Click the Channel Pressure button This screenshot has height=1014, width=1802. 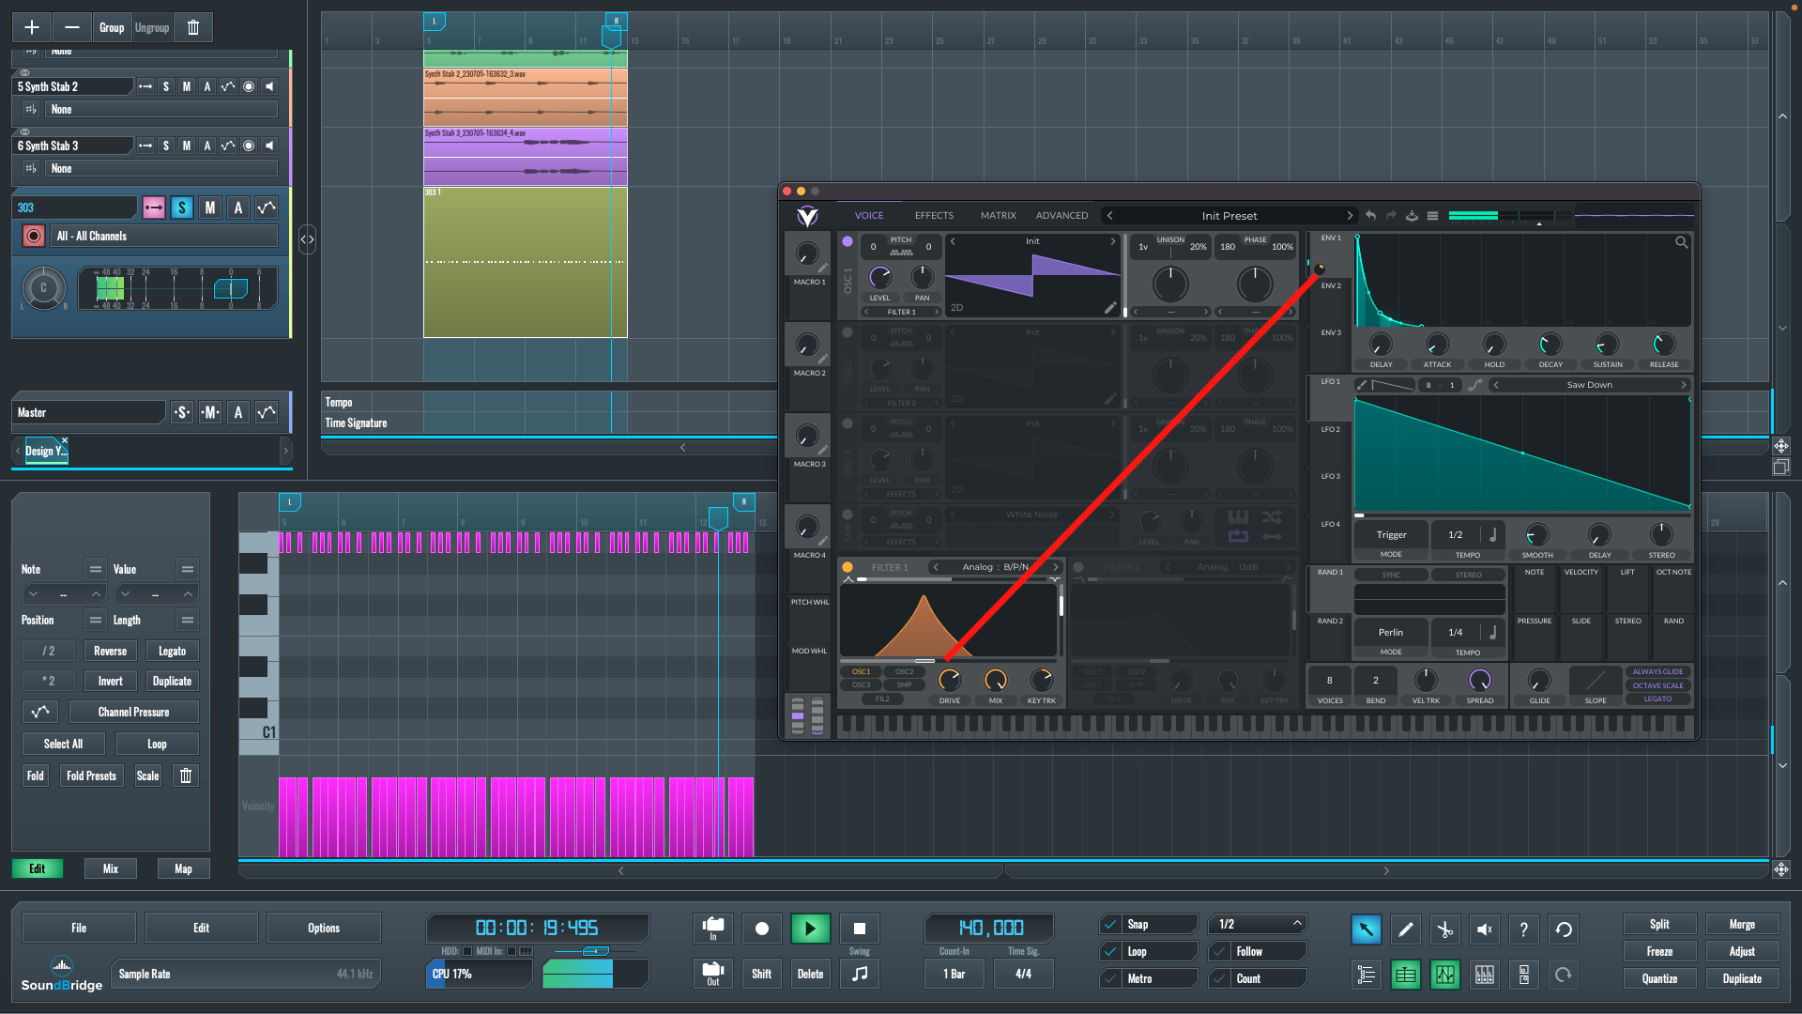pos(133,712)
